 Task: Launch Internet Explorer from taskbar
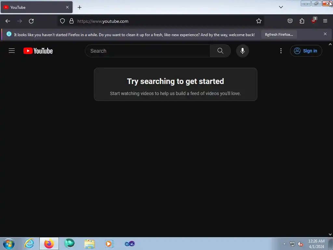(29, 243)
